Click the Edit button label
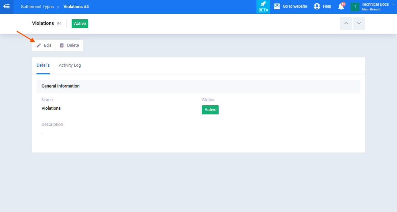The image size is (397, 212). click(x=48, y=45)
